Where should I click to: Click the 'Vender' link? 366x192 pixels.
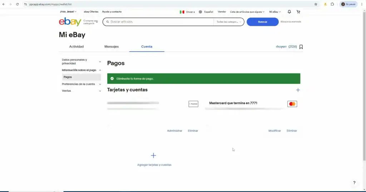coord(222,12)
